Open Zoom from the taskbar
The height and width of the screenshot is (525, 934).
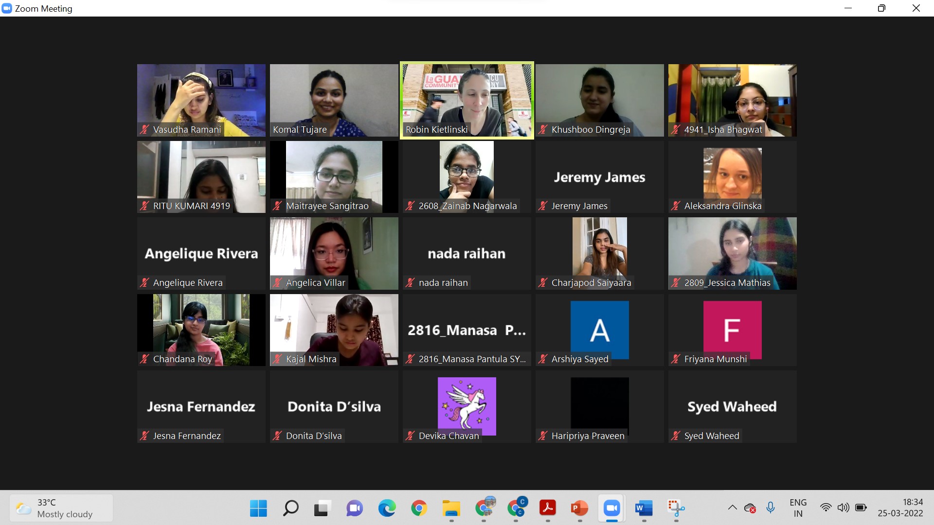pyautogui.click(x=611, y=508)
